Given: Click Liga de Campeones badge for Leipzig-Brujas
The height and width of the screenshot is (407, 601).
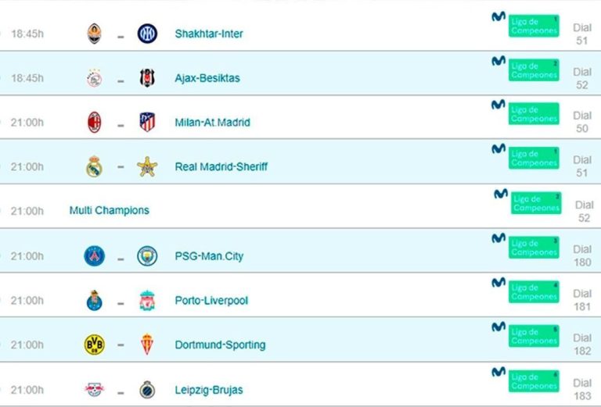Looking at the screenshot, I should point(534,381).
